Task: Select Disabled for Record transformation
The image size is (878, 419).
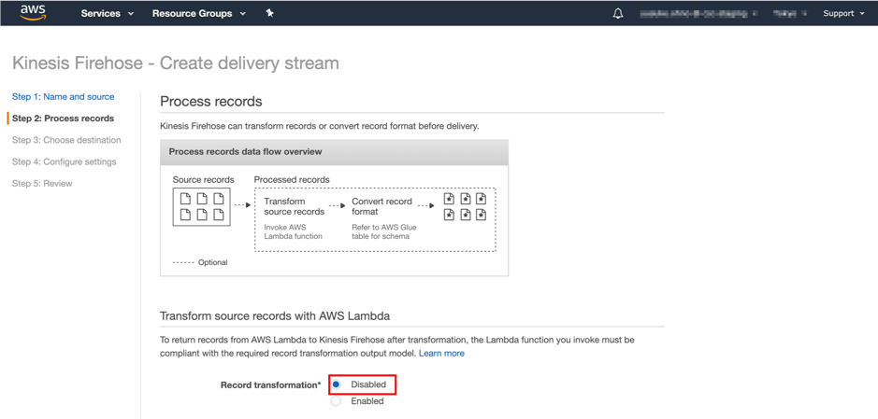Action: [x=336, y=384]
